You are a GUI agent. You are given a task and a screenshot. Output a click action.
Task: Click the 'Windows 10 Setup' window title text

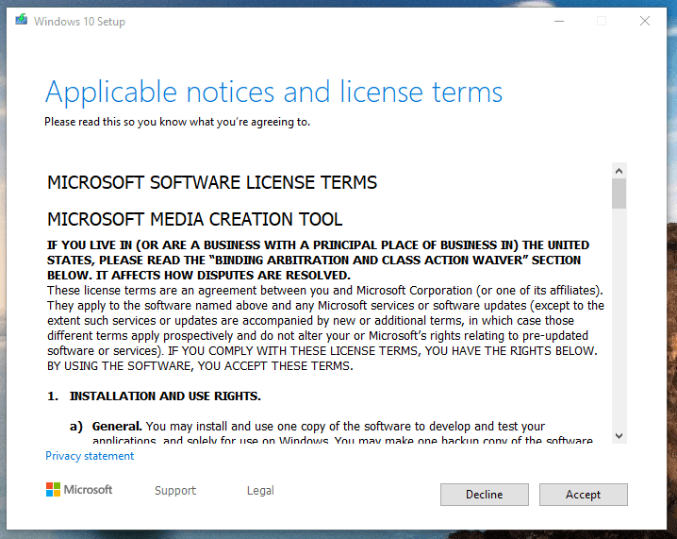pyautogui.click(x=79, y=21)
